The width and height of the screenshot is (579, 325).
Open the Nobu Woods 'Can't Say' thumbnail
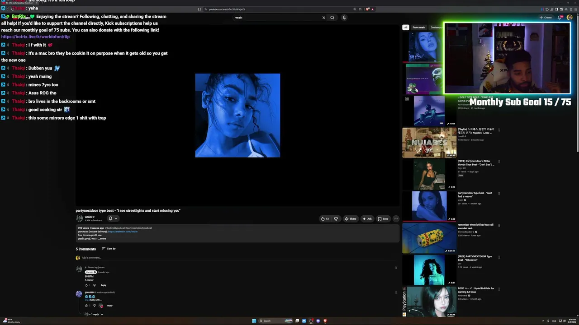[429, 174]
